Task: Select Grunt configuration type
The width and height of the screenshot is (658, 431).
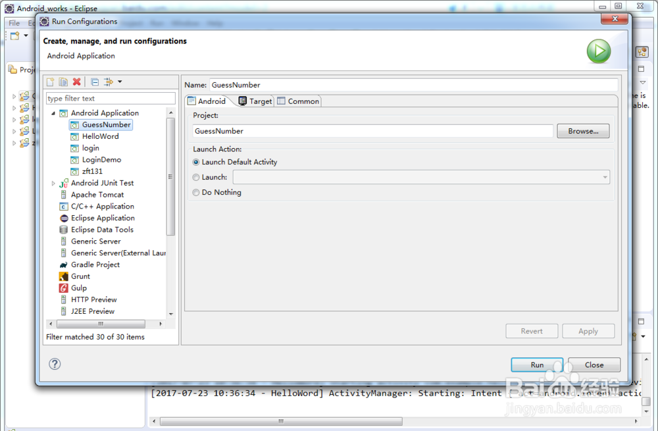Action: click(x=75, y=276)
